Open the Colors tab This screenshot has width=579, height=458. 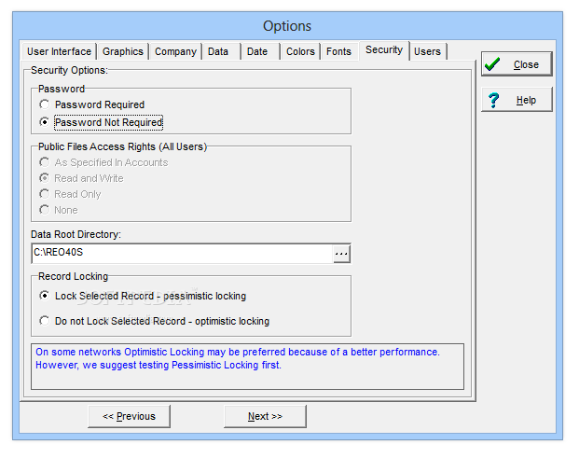click(300, 51)
